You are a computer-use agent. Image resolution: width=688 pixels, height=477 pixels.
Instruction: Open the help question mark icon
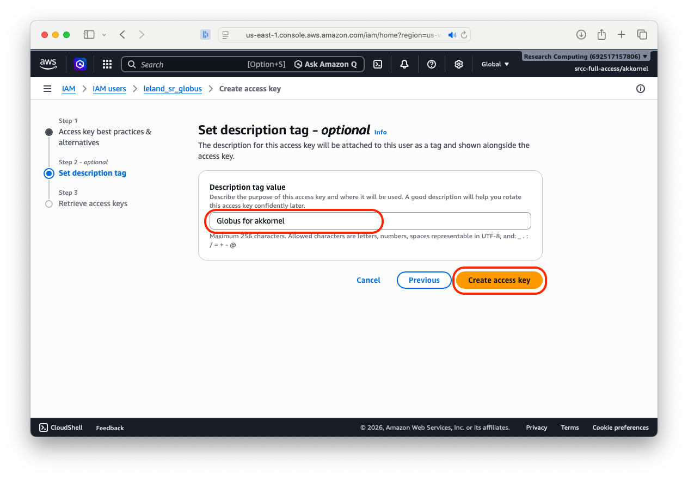click(432, 64)
